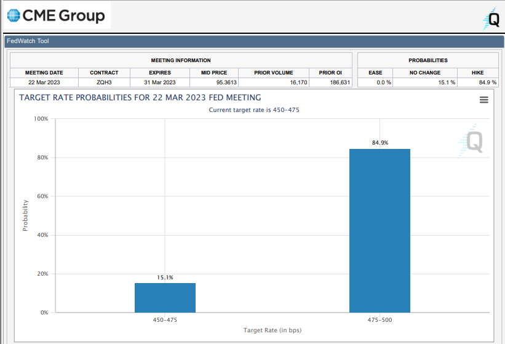Screen dimensions: 505x344
Task: Click the MEETING INFORMATION table heading
Action: [181, 60]
